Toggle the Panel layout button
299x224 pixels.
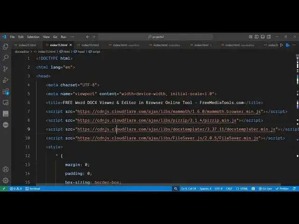click(x=263, y=37)
